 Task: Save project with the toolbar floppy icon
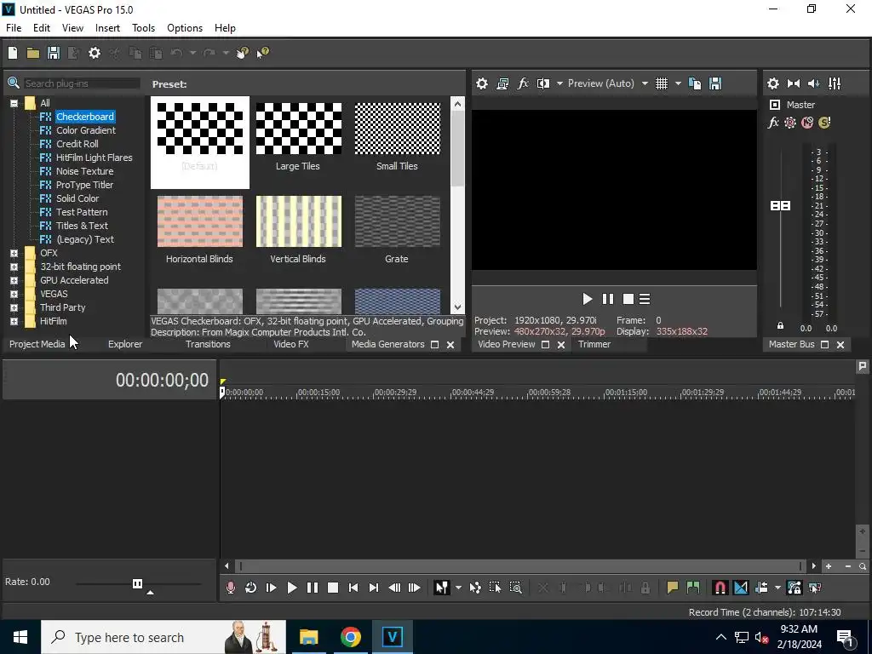pos(54,53)
